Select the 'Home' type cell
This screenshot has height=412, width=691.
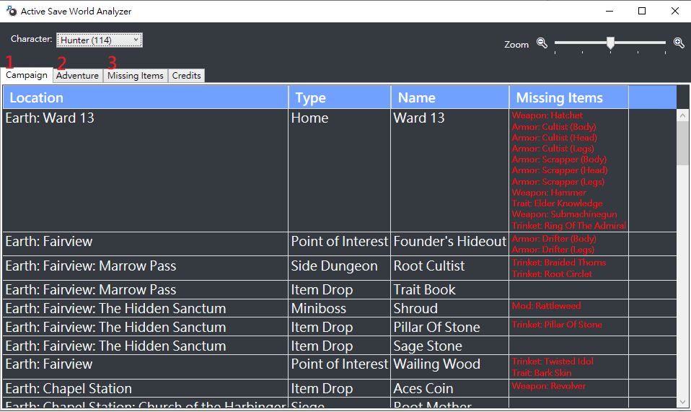340,170
